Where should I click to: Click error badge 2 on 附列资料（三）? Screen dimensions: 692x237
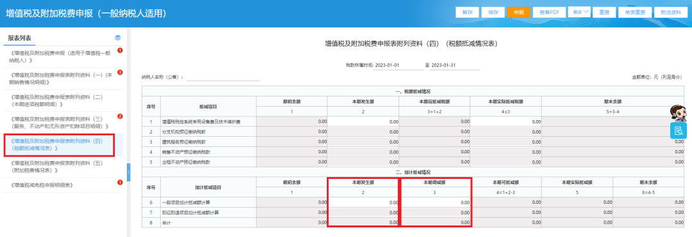coord(120,116)
